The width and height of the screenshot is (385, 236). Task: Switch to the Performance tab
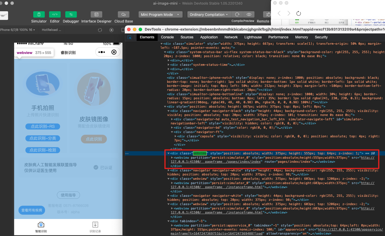(278, 37)
